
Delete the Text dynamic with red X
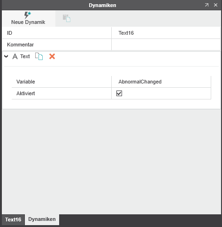coord(52,56)
